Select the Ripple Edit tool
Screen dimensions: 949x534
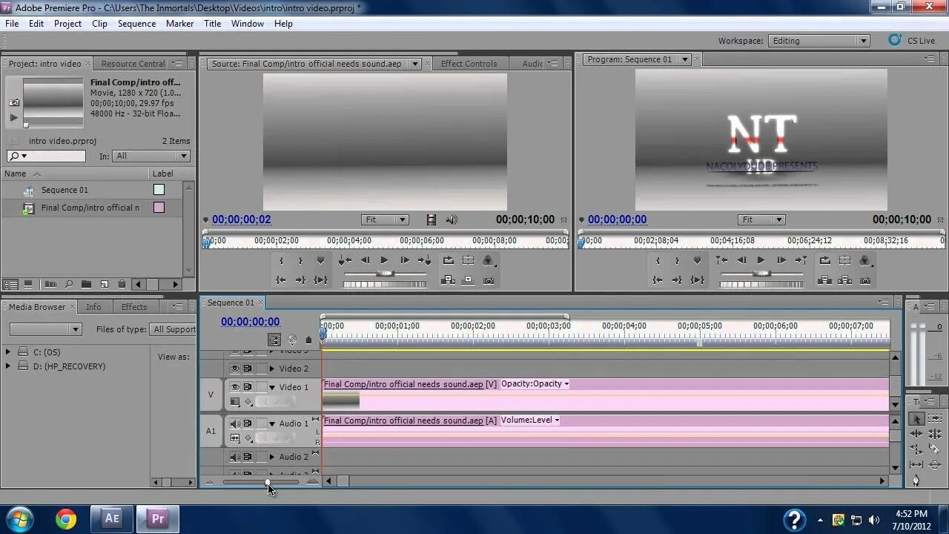pyautogui.click(x=916, y=434)
